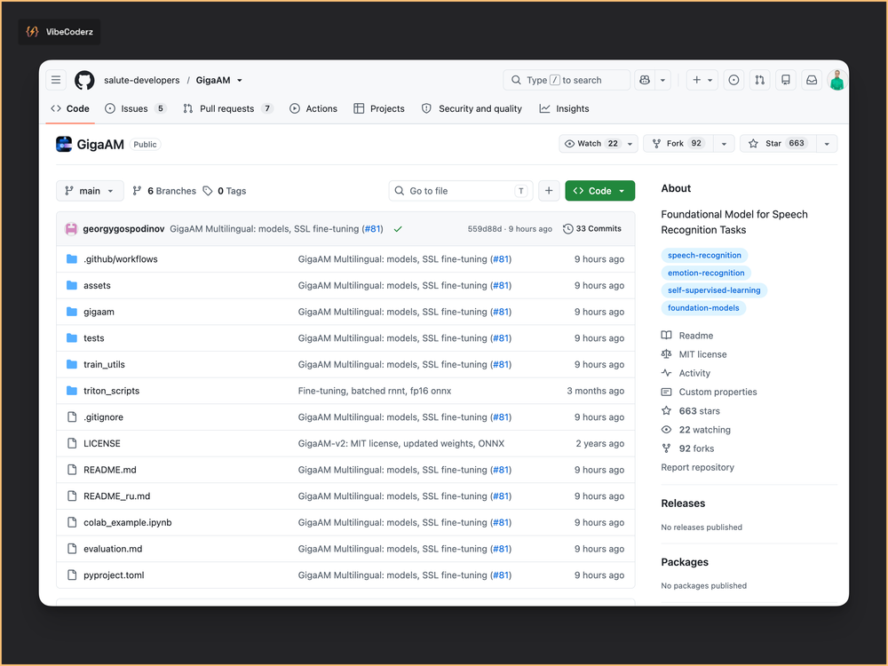Open commit hash 559d88d link
The image size is (888, 666).
(484, 229)
